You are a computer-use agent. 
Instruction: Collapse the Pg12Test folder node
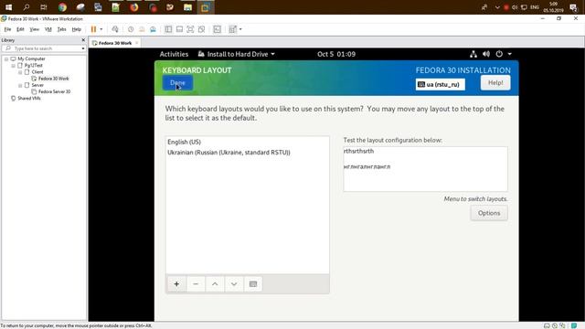tap(13, 66)
